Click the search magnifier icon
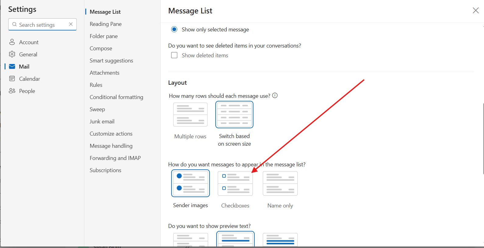 point(14,24)
